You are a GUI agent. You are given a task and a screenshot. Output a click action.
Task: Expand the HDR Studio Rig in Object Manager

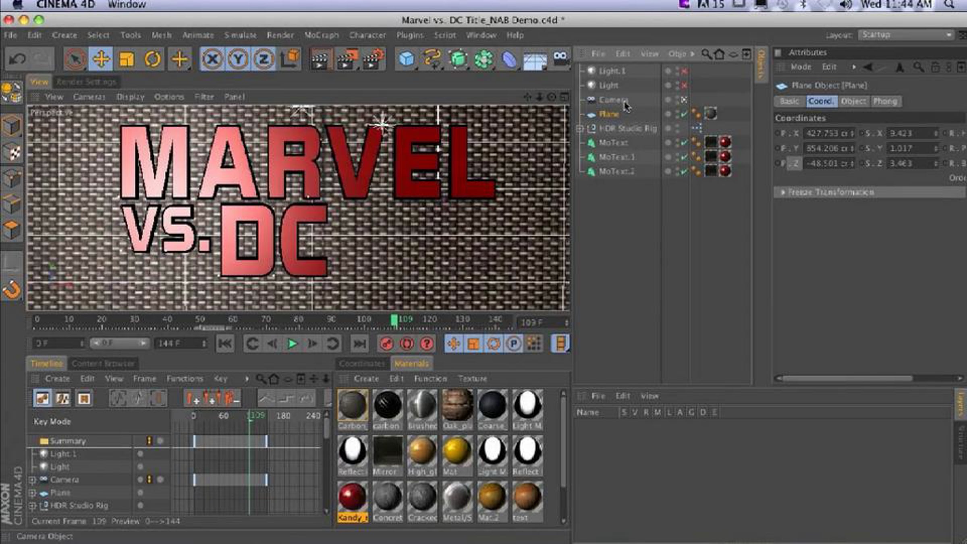tap(580, 129)
